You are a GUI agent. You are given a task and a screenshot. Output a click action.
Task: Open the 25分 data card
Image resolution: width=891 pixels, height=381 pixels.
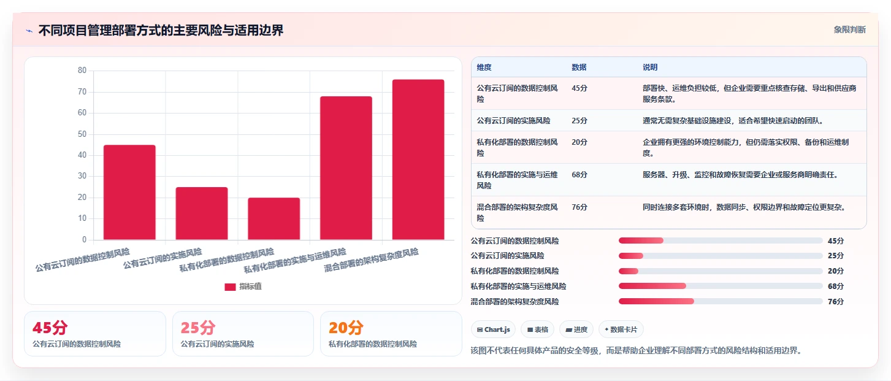pos(243,334)
